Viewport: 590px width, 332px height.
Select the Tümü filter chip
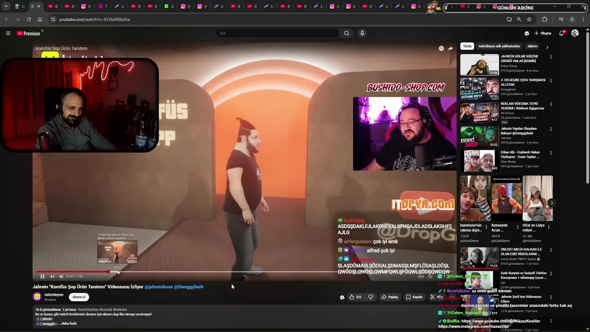pyautogui.click(x=467, y=46)
